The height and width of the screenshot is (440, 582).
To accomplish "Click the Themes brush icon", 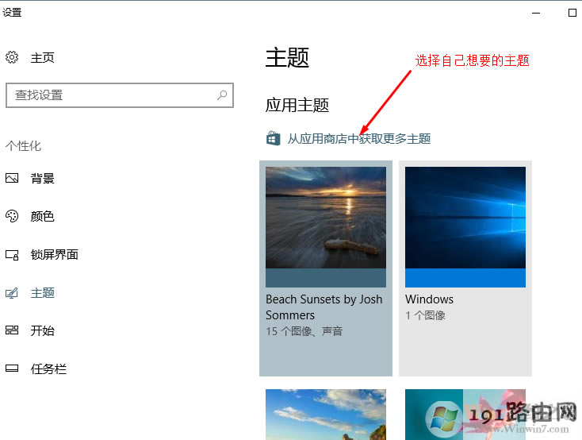I will 12,293.
